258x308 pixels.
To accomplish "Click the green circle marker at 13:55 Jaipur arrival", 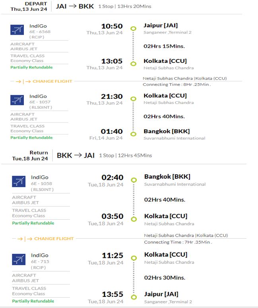I will pos(134,297).
